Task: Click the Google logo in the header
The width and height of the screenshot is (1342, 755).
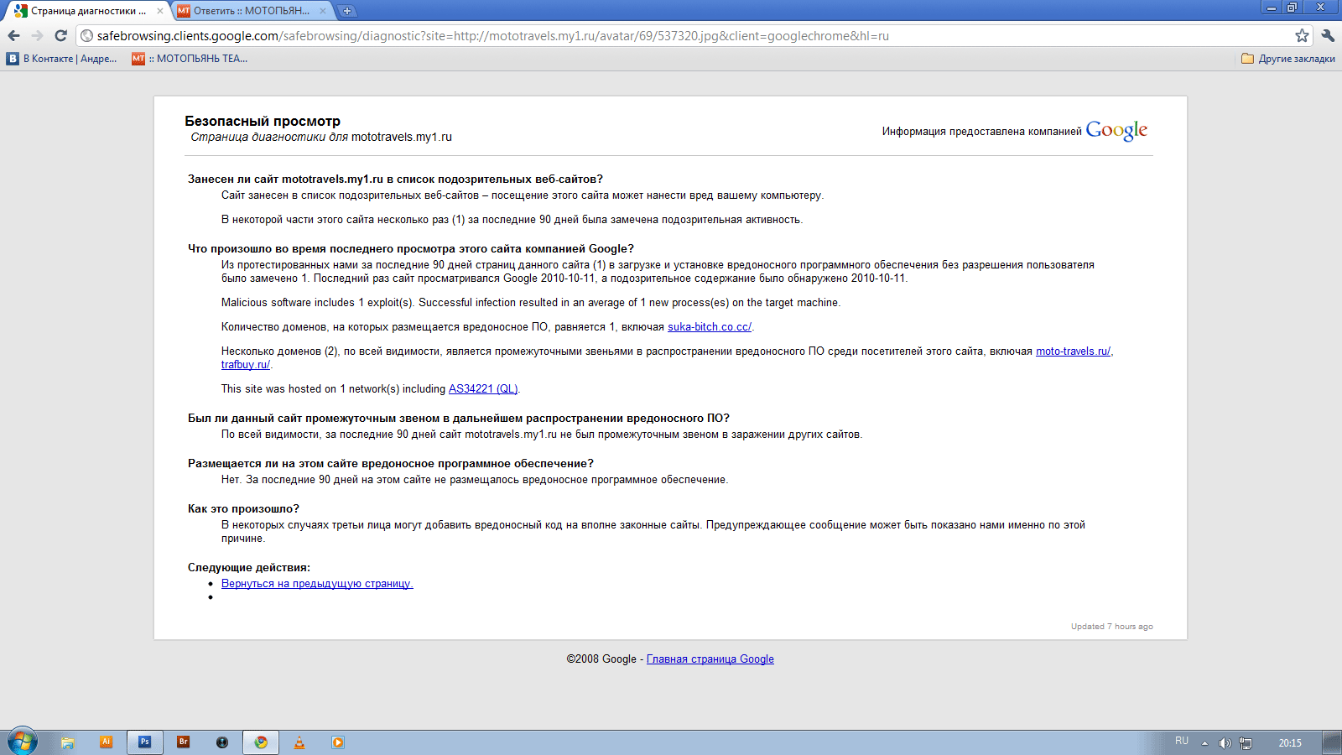Action: (1116, 130)
